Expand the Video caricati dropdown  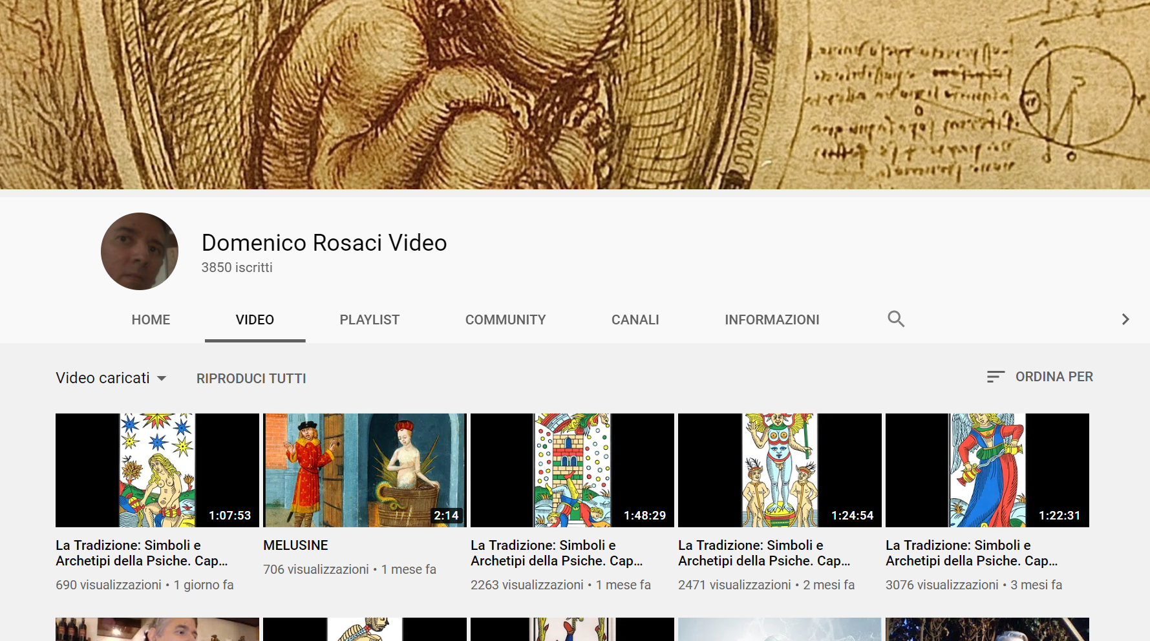click(111, 378)
